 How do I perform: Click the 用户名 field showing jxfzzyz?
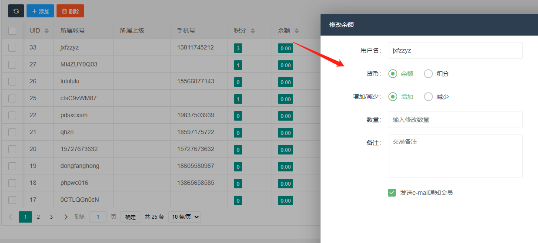[x=455, y=50]
